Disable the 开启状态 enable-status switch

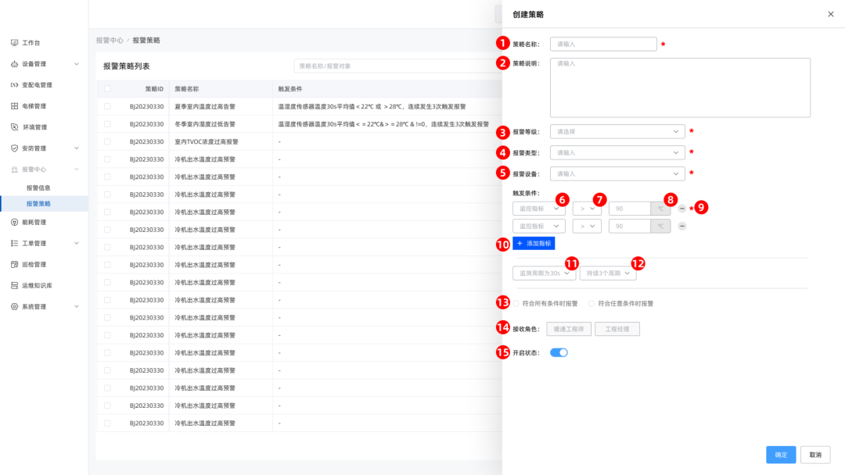coord(557,352)
